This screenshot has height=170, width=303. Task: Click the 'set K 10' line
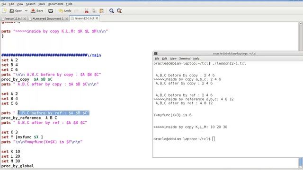click(x=10, y=152)
